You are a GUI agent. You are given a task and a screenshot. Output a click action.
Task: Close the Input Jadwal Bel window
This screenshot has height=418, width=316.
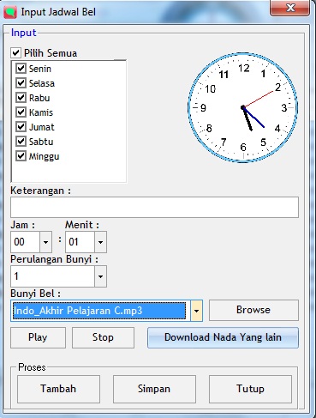[x=289, y=8]
